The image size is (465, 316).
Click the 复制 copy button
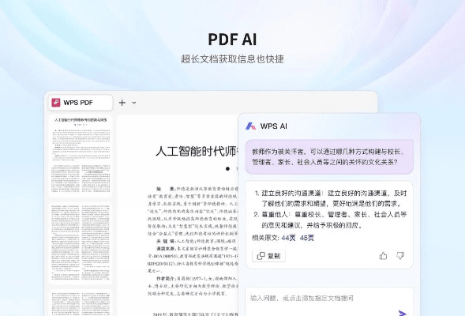(268, 256)
